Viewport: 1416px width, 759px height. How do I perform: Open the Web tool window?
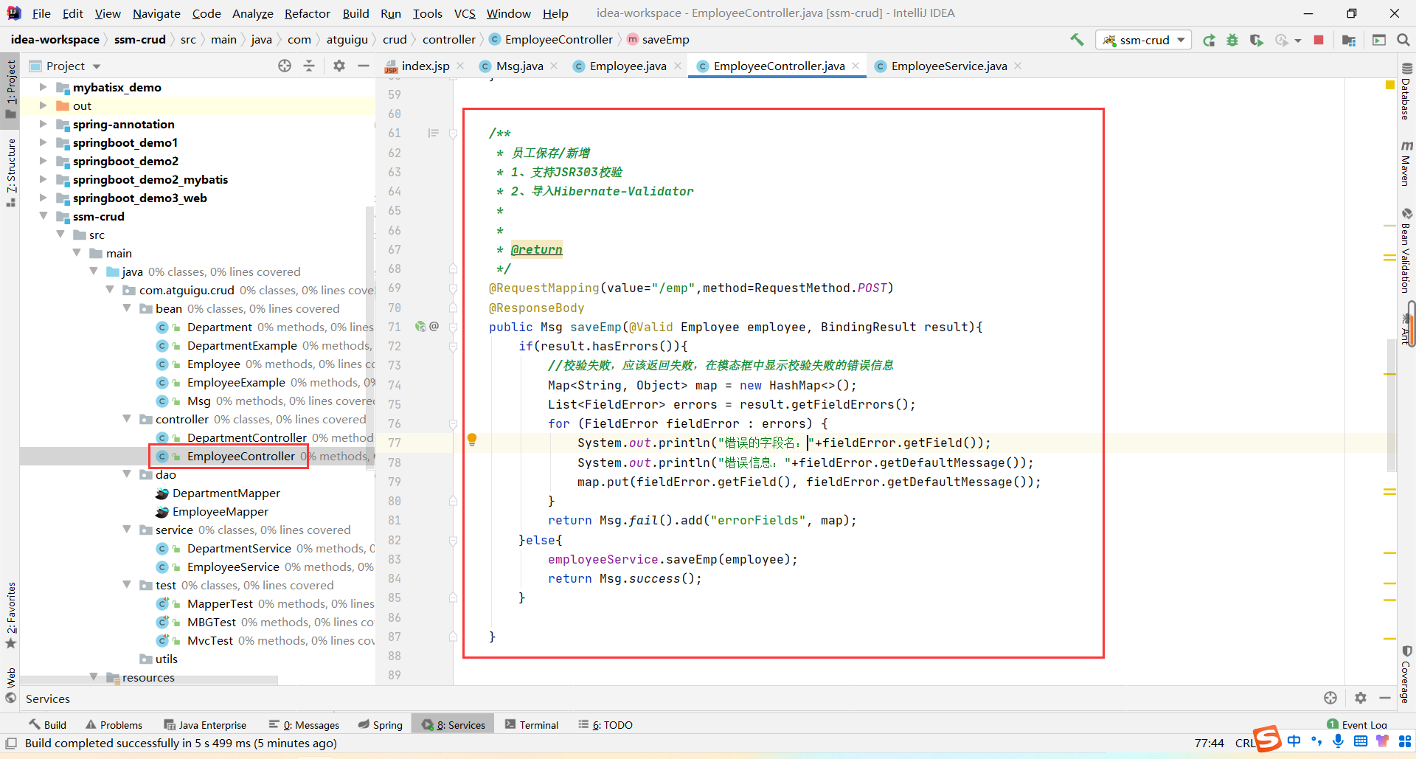[x=10, y=685]
